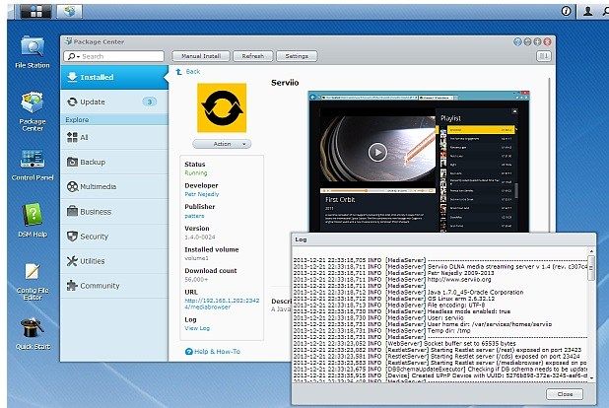Open the main menu grid icon

(36, 12)
